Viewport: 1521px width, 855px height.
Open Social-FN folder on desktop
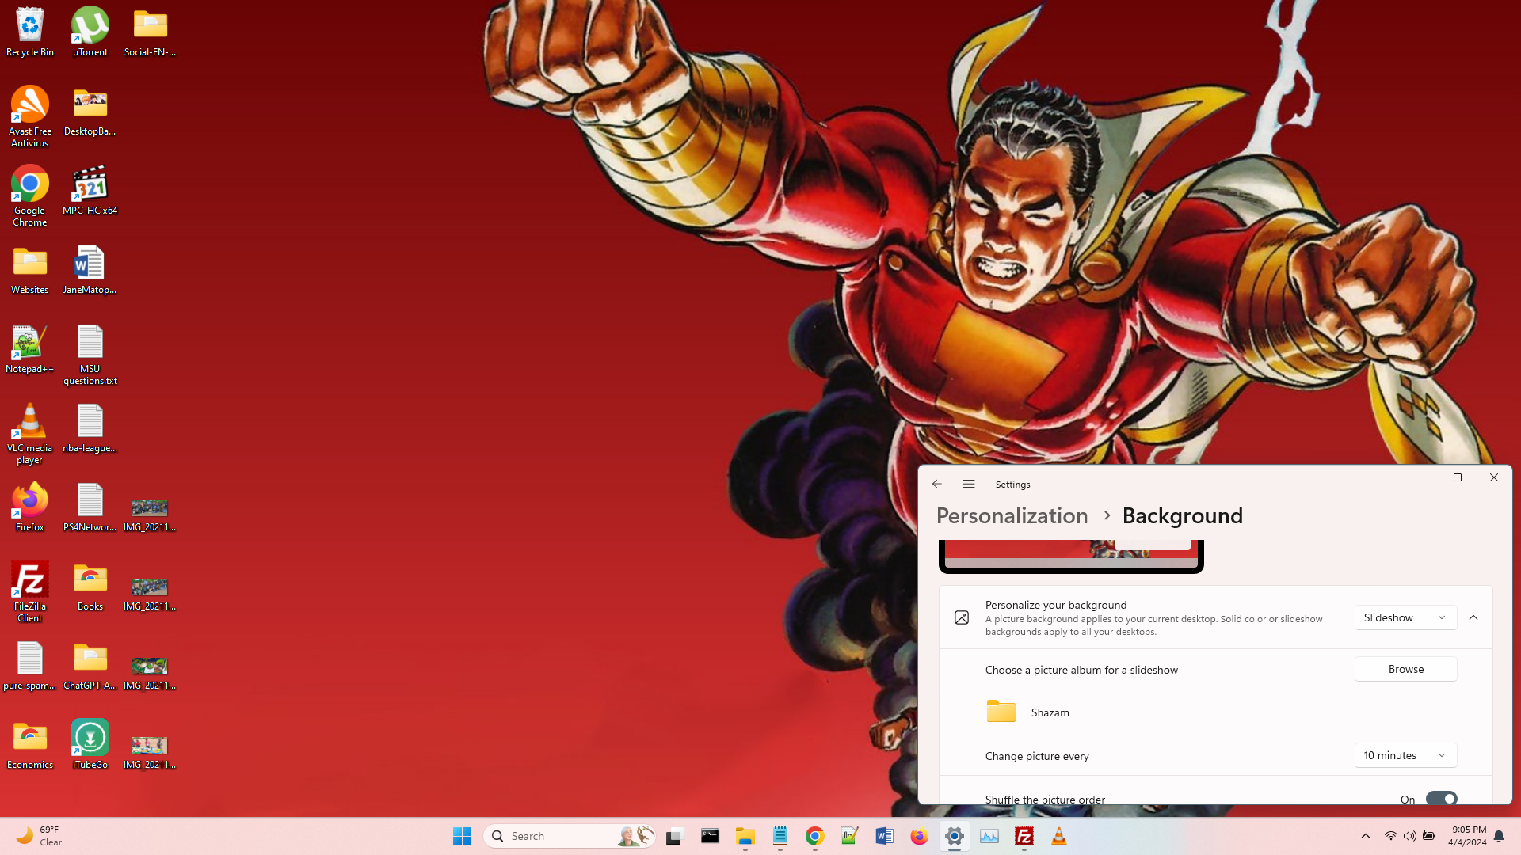[x=151, y=32]
